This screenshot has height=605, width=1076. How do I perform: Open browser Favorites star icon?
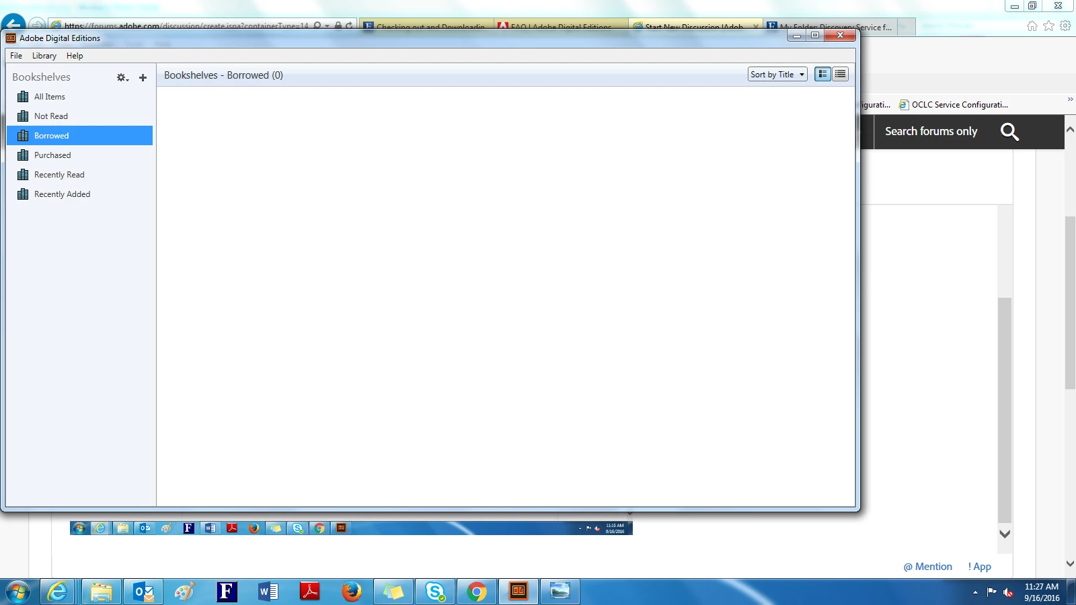click(1048, 26)
